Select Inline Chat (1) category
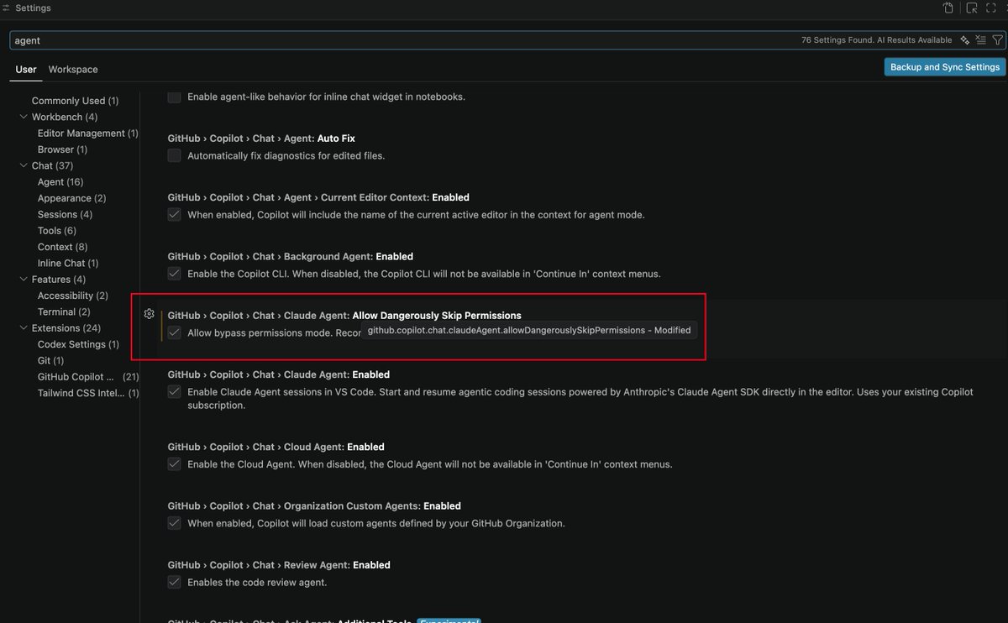This screenshot has height=623, width=1008. 67,263
